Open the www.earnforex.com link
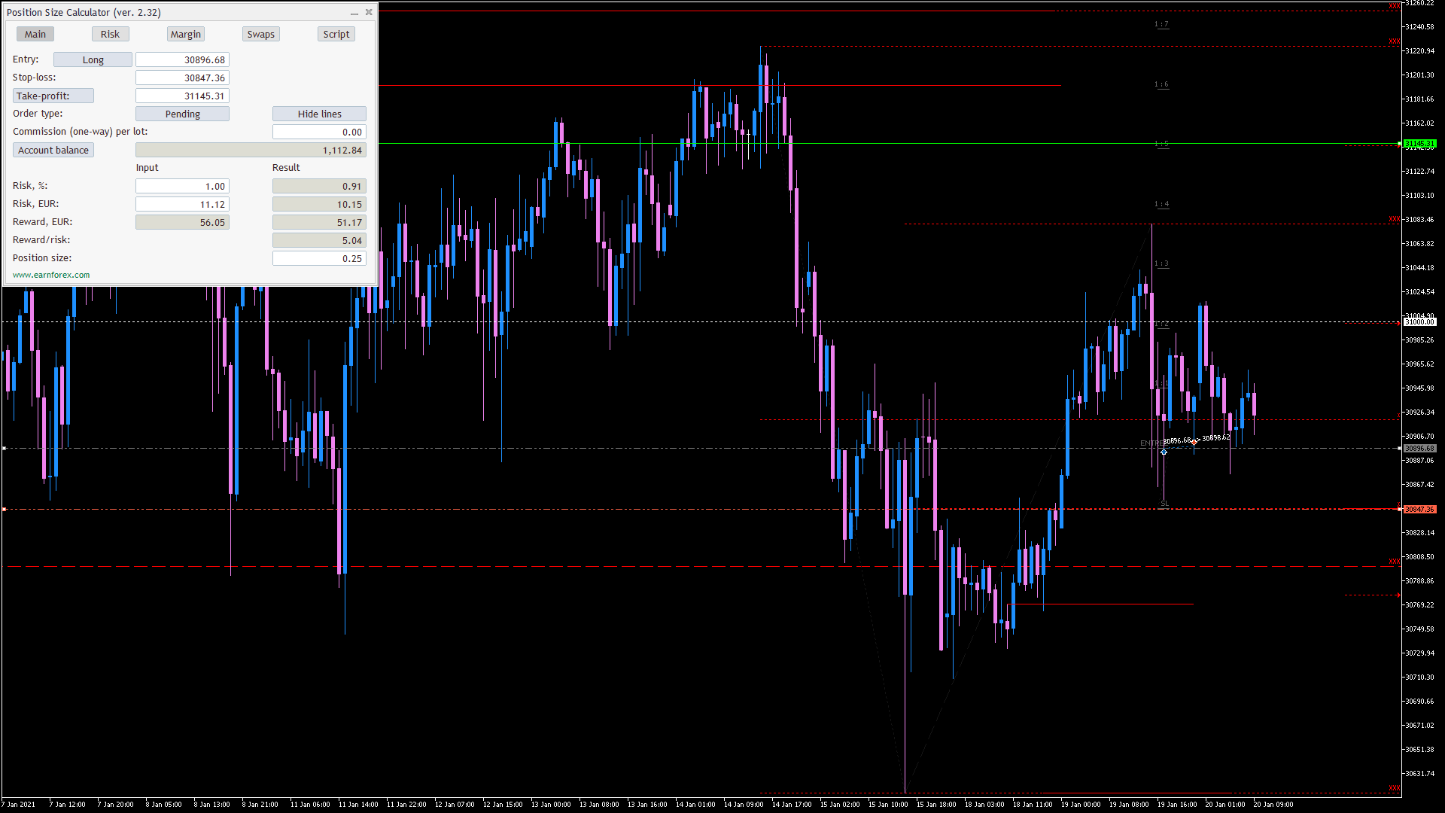This screenshot has width=1445, height=813. tap(51, 275)
